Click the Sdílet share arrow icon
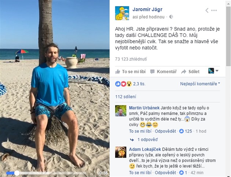The image size is (231, 177). [x=184, y=72]
